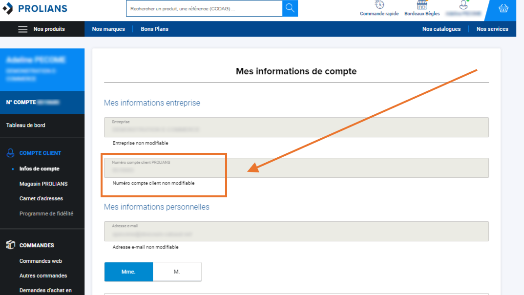
Task: Open Commandes web
Action: point(41,261)
